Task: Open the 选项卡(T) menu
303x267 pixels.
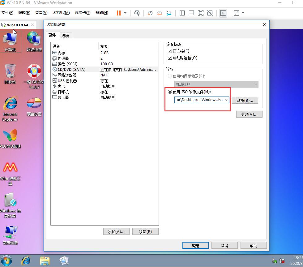Action: pos(83,13)
